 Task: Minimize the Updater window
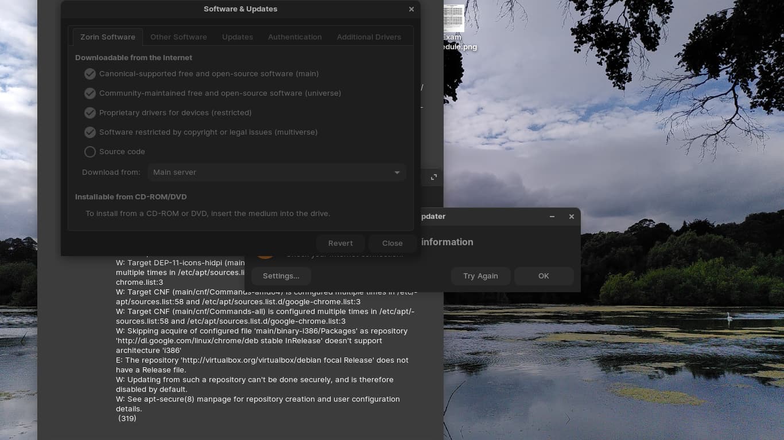coord(552,217)
